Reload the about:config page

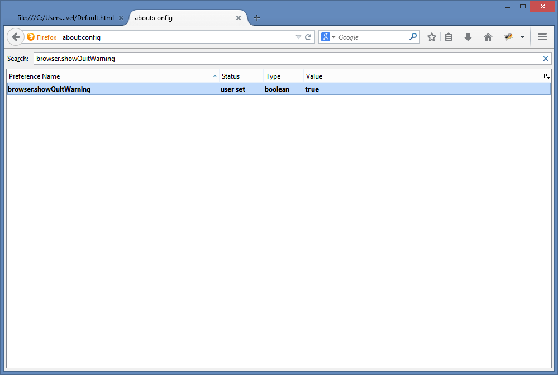(308, 37)
